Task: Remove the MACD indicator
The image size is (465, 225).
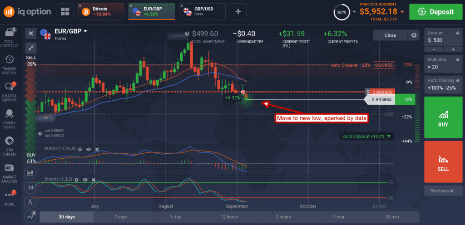Action: (x=97, y=150)
